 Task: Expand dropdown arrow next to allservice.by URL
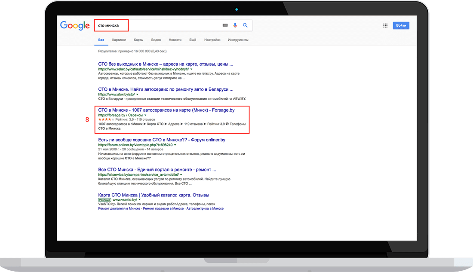pyautogui.click(x=181, y=174)
